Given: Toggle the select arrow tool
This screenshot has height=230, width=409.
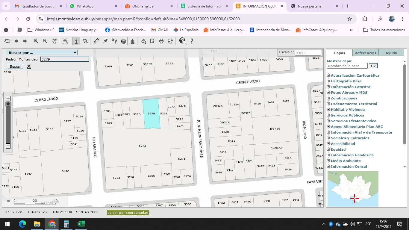Looking at the screenshot, I should (x=85, y=41).
